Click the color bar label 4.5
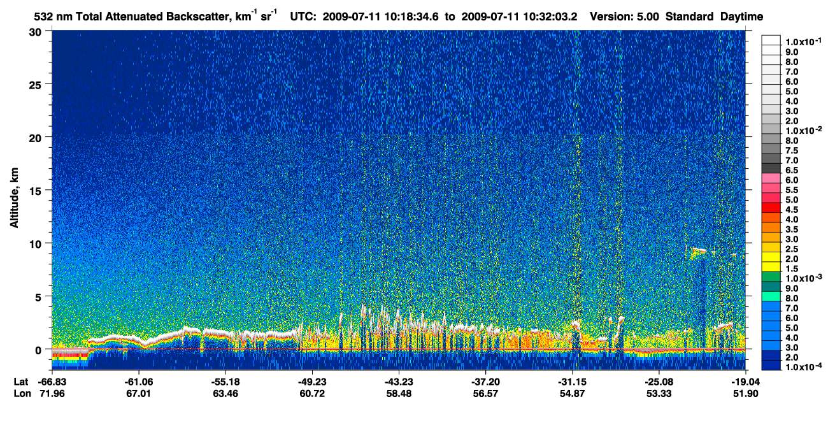Image resolution: width=828 pixels, height=425 pixels. (792, 210)
